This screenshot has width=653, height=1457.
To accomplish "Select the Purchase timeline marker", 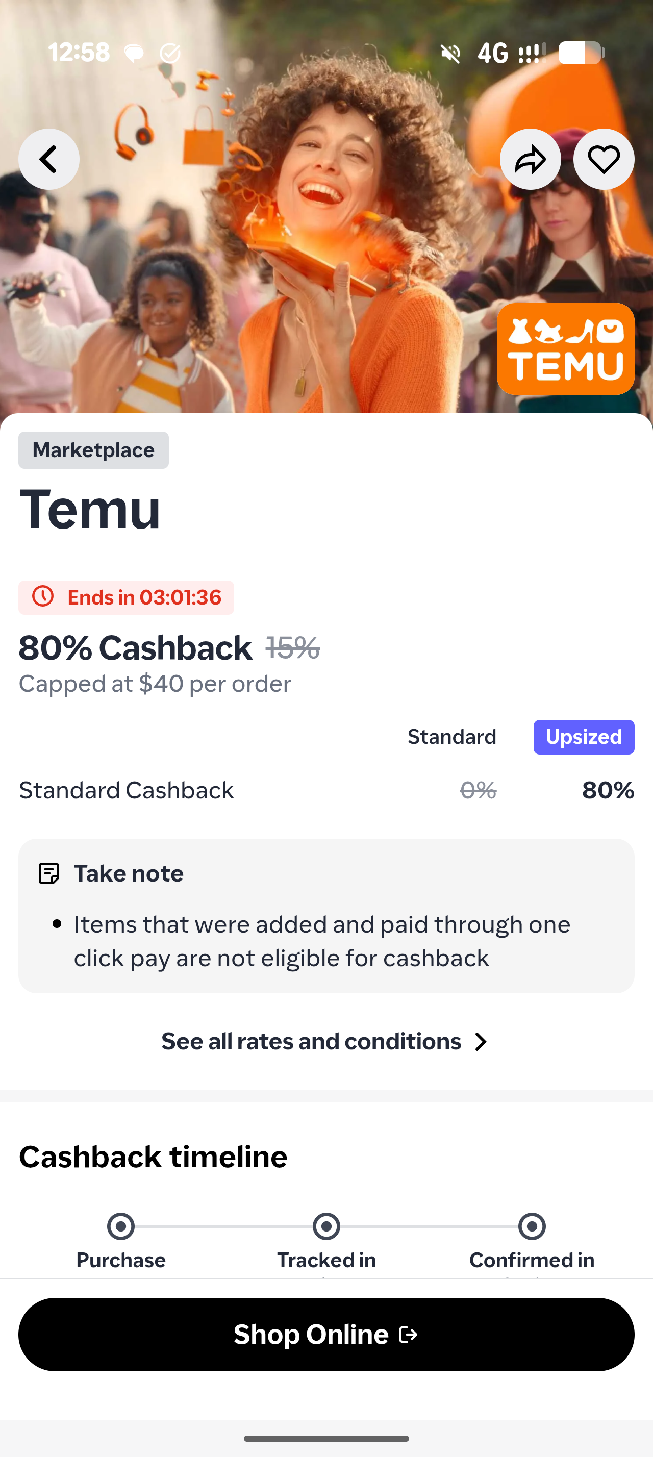I will [120, 1226].
